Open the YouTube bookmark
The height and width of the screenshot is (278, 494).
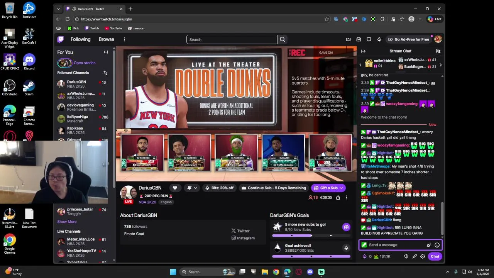click(x=113, y=28)
